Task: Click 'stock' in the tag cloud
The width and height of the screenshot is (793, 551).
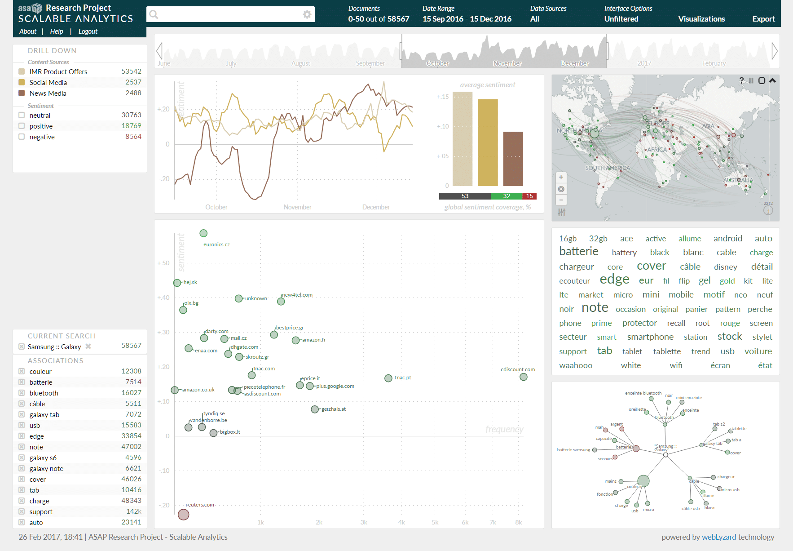Action: click(x=729, y=337)
